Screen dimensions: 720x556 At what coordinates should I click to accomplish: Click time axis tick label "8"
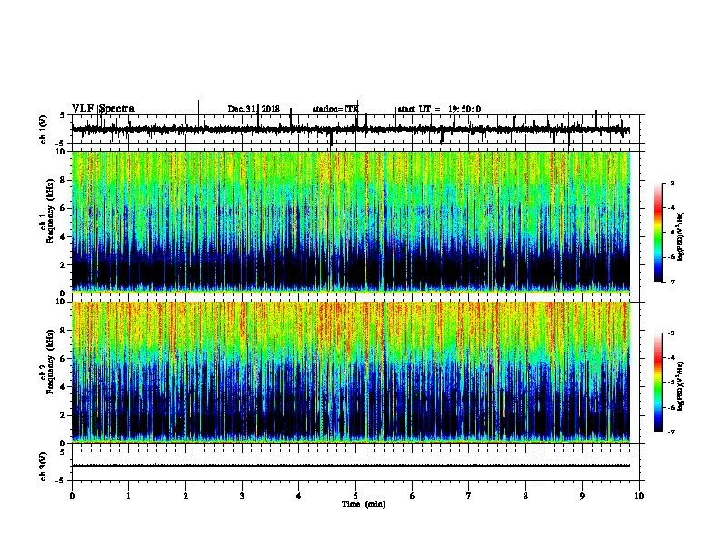click(x=525, y=496)
